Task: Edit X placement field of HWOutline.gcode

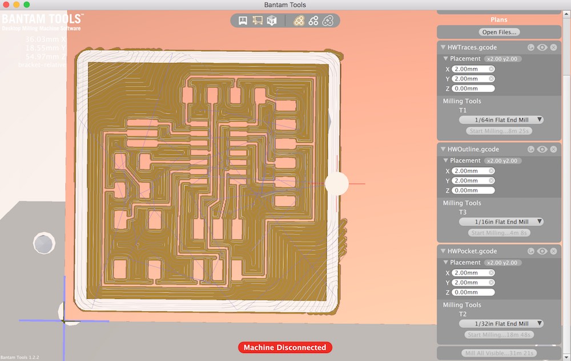Action: tap(473, 171)
